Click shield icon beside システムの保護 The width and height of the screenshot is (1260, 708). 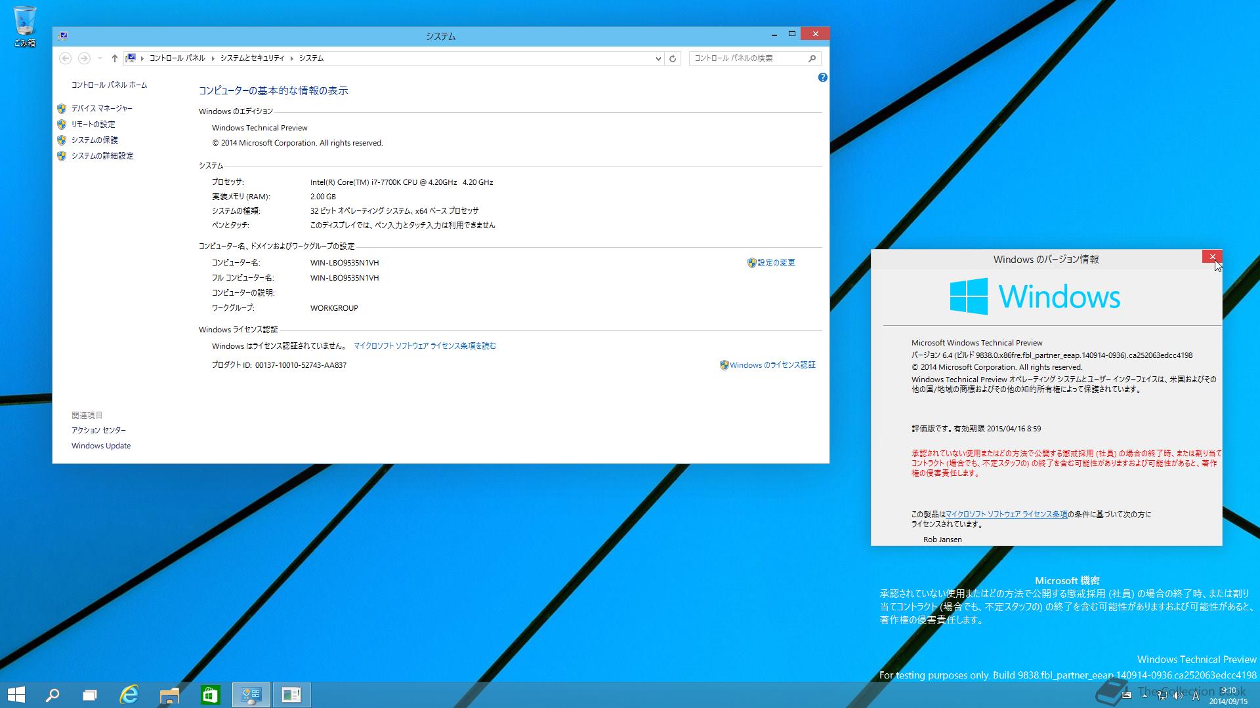[62, 140]
